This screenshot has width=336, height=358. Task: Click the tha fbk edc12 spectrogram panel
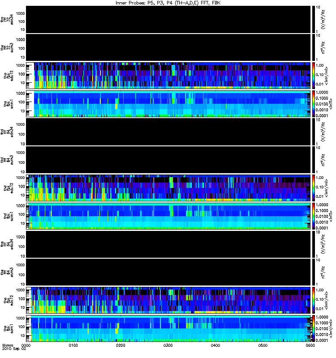[x=168, y=75]
